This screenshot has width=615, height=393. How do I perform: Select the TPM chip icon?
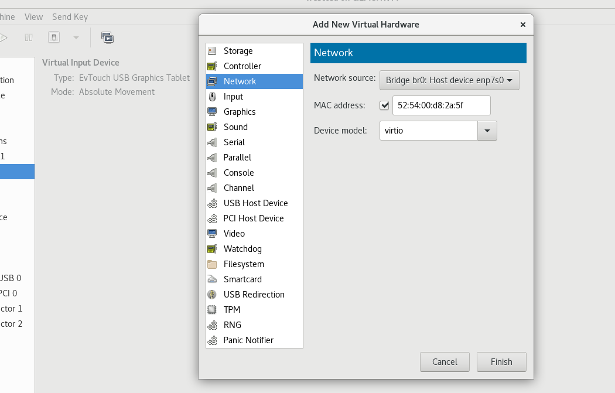point(212,310)
